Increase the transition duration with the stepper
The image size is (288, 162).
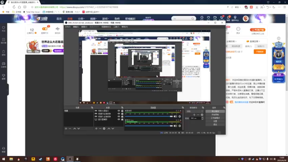click(202, 118)
